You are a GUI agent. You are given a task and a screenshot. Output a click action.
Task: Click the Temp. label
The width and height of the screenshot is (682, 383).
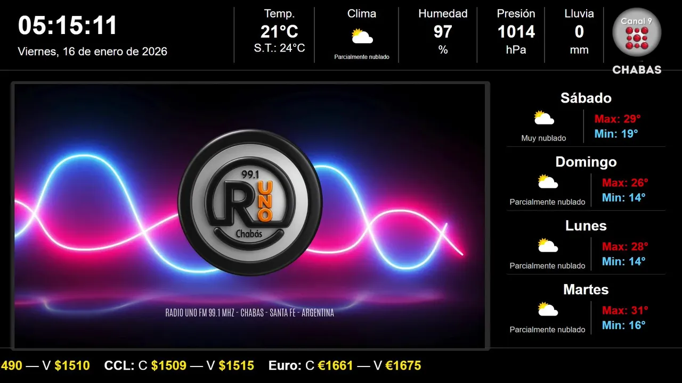pos(279,14)
